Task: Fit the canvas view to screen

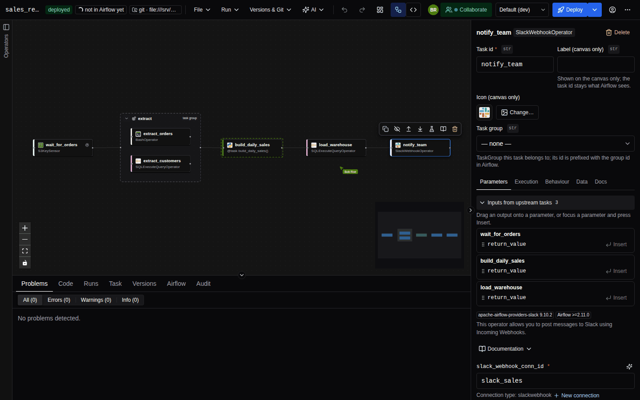Action: [25, 251]
